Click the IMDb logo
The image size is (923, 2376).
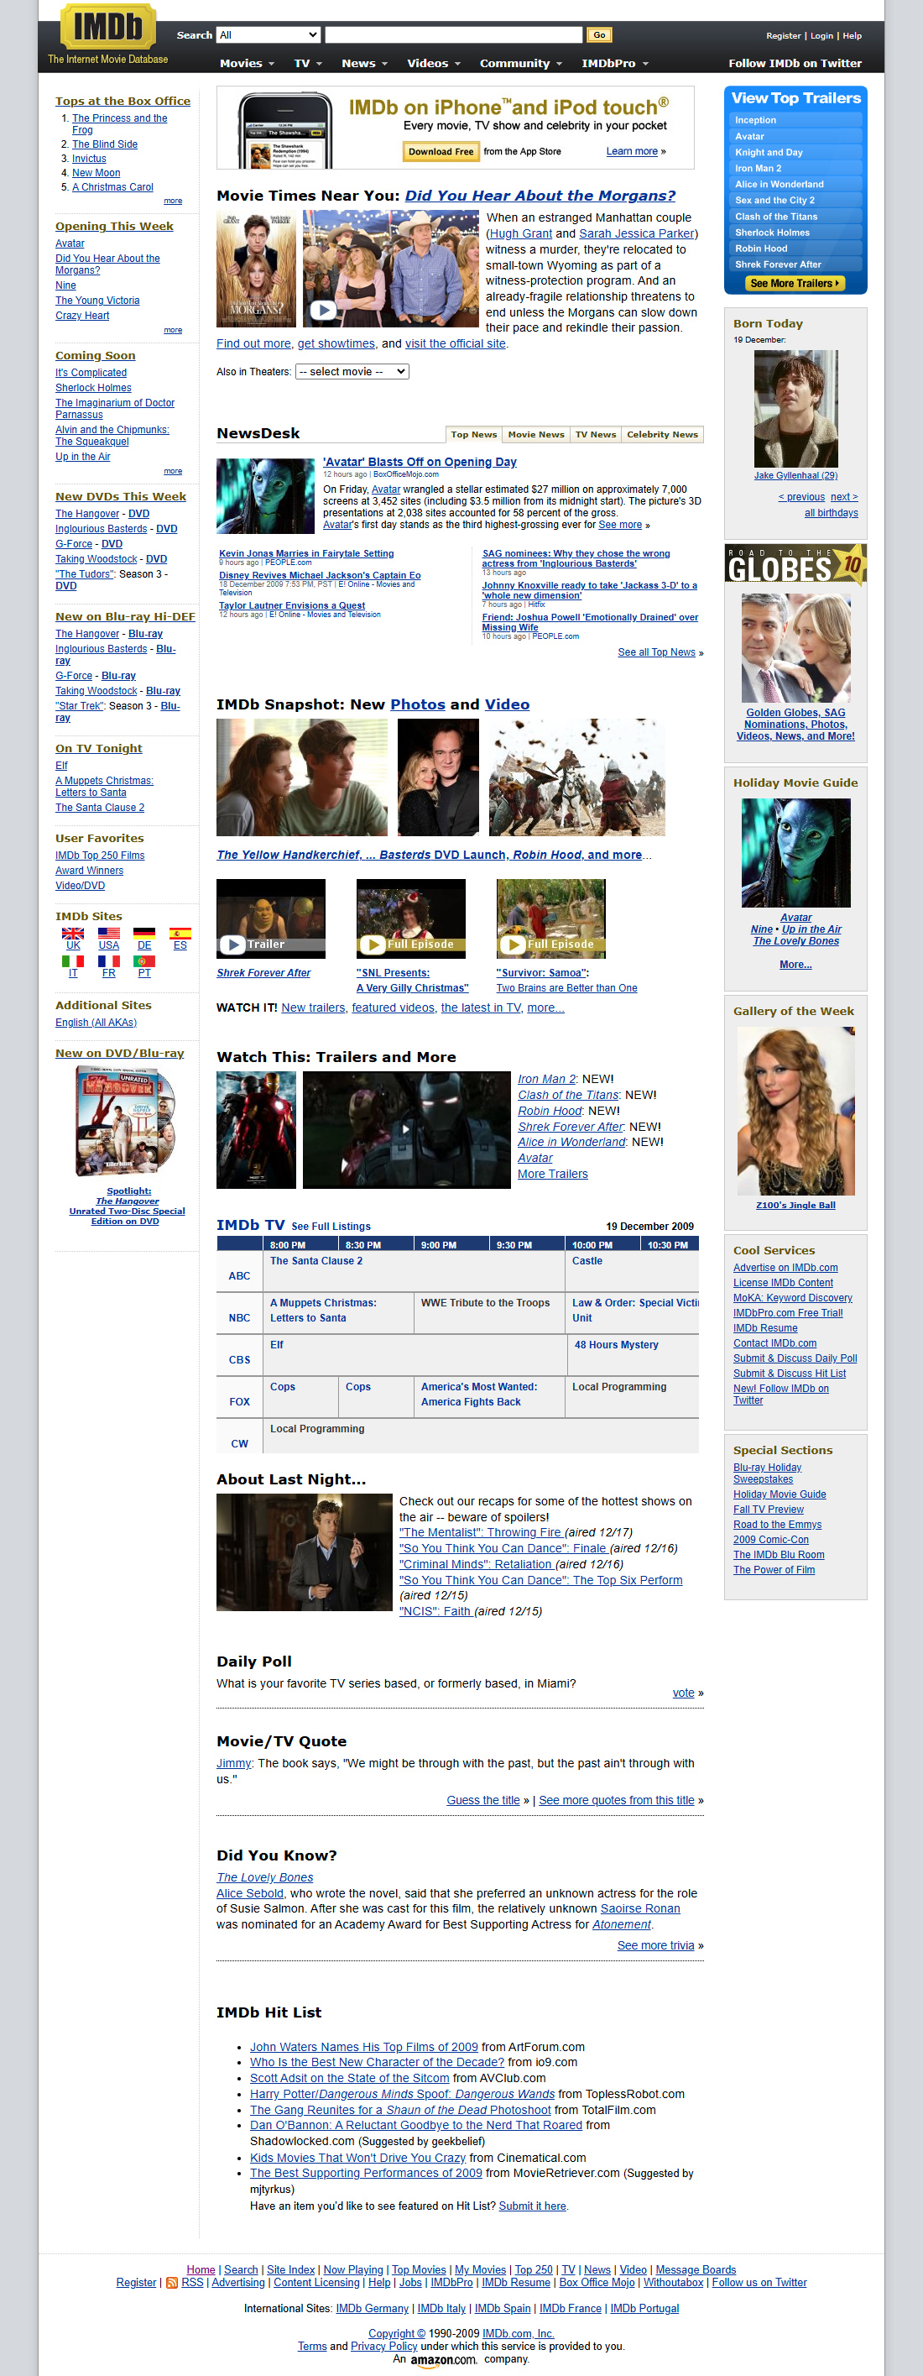(x=108, y=26)
